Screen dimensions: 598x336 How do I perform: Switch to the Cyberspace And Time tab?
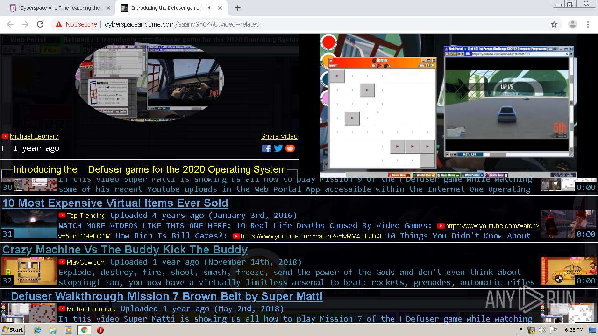(59, 8)
